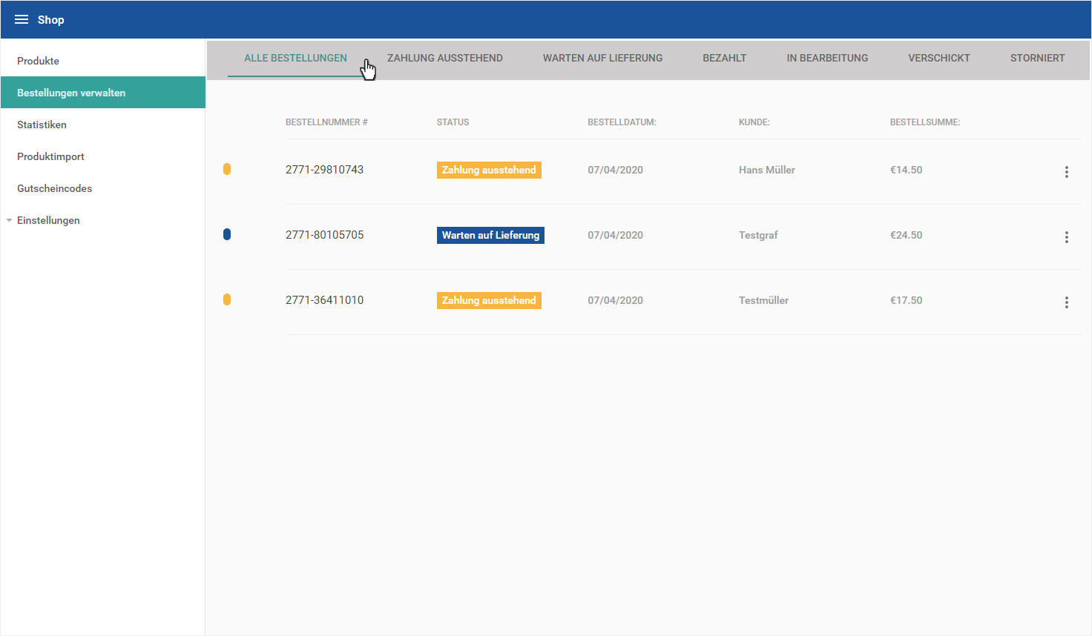
Task: Select order number 2771-80105705
Action: click(x=324, y=235)
